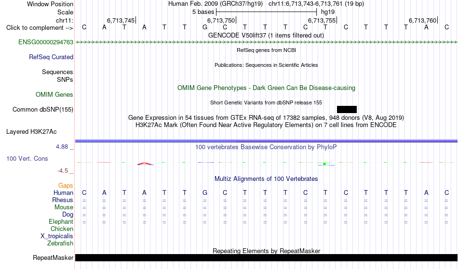Click the 5 bases scale bar
Image resolution: width=458 pixels, height=269 pixels.
266,12
